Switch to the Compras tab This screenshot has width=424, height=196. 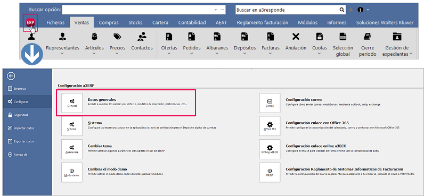[109, 23]
